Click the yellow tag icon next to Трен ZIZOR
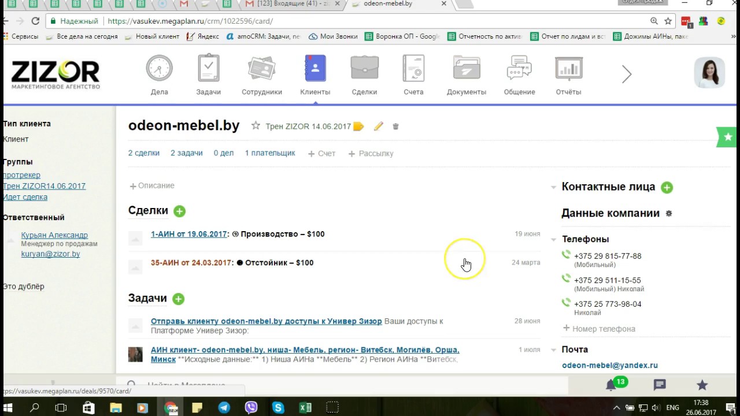 pos(358,127)
